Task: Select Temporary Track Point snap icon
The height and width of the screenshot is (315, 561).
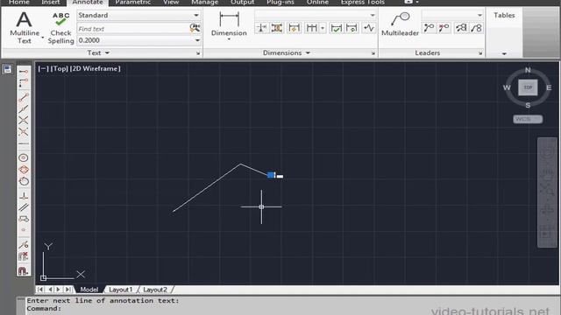Action: tap(24, 72)
